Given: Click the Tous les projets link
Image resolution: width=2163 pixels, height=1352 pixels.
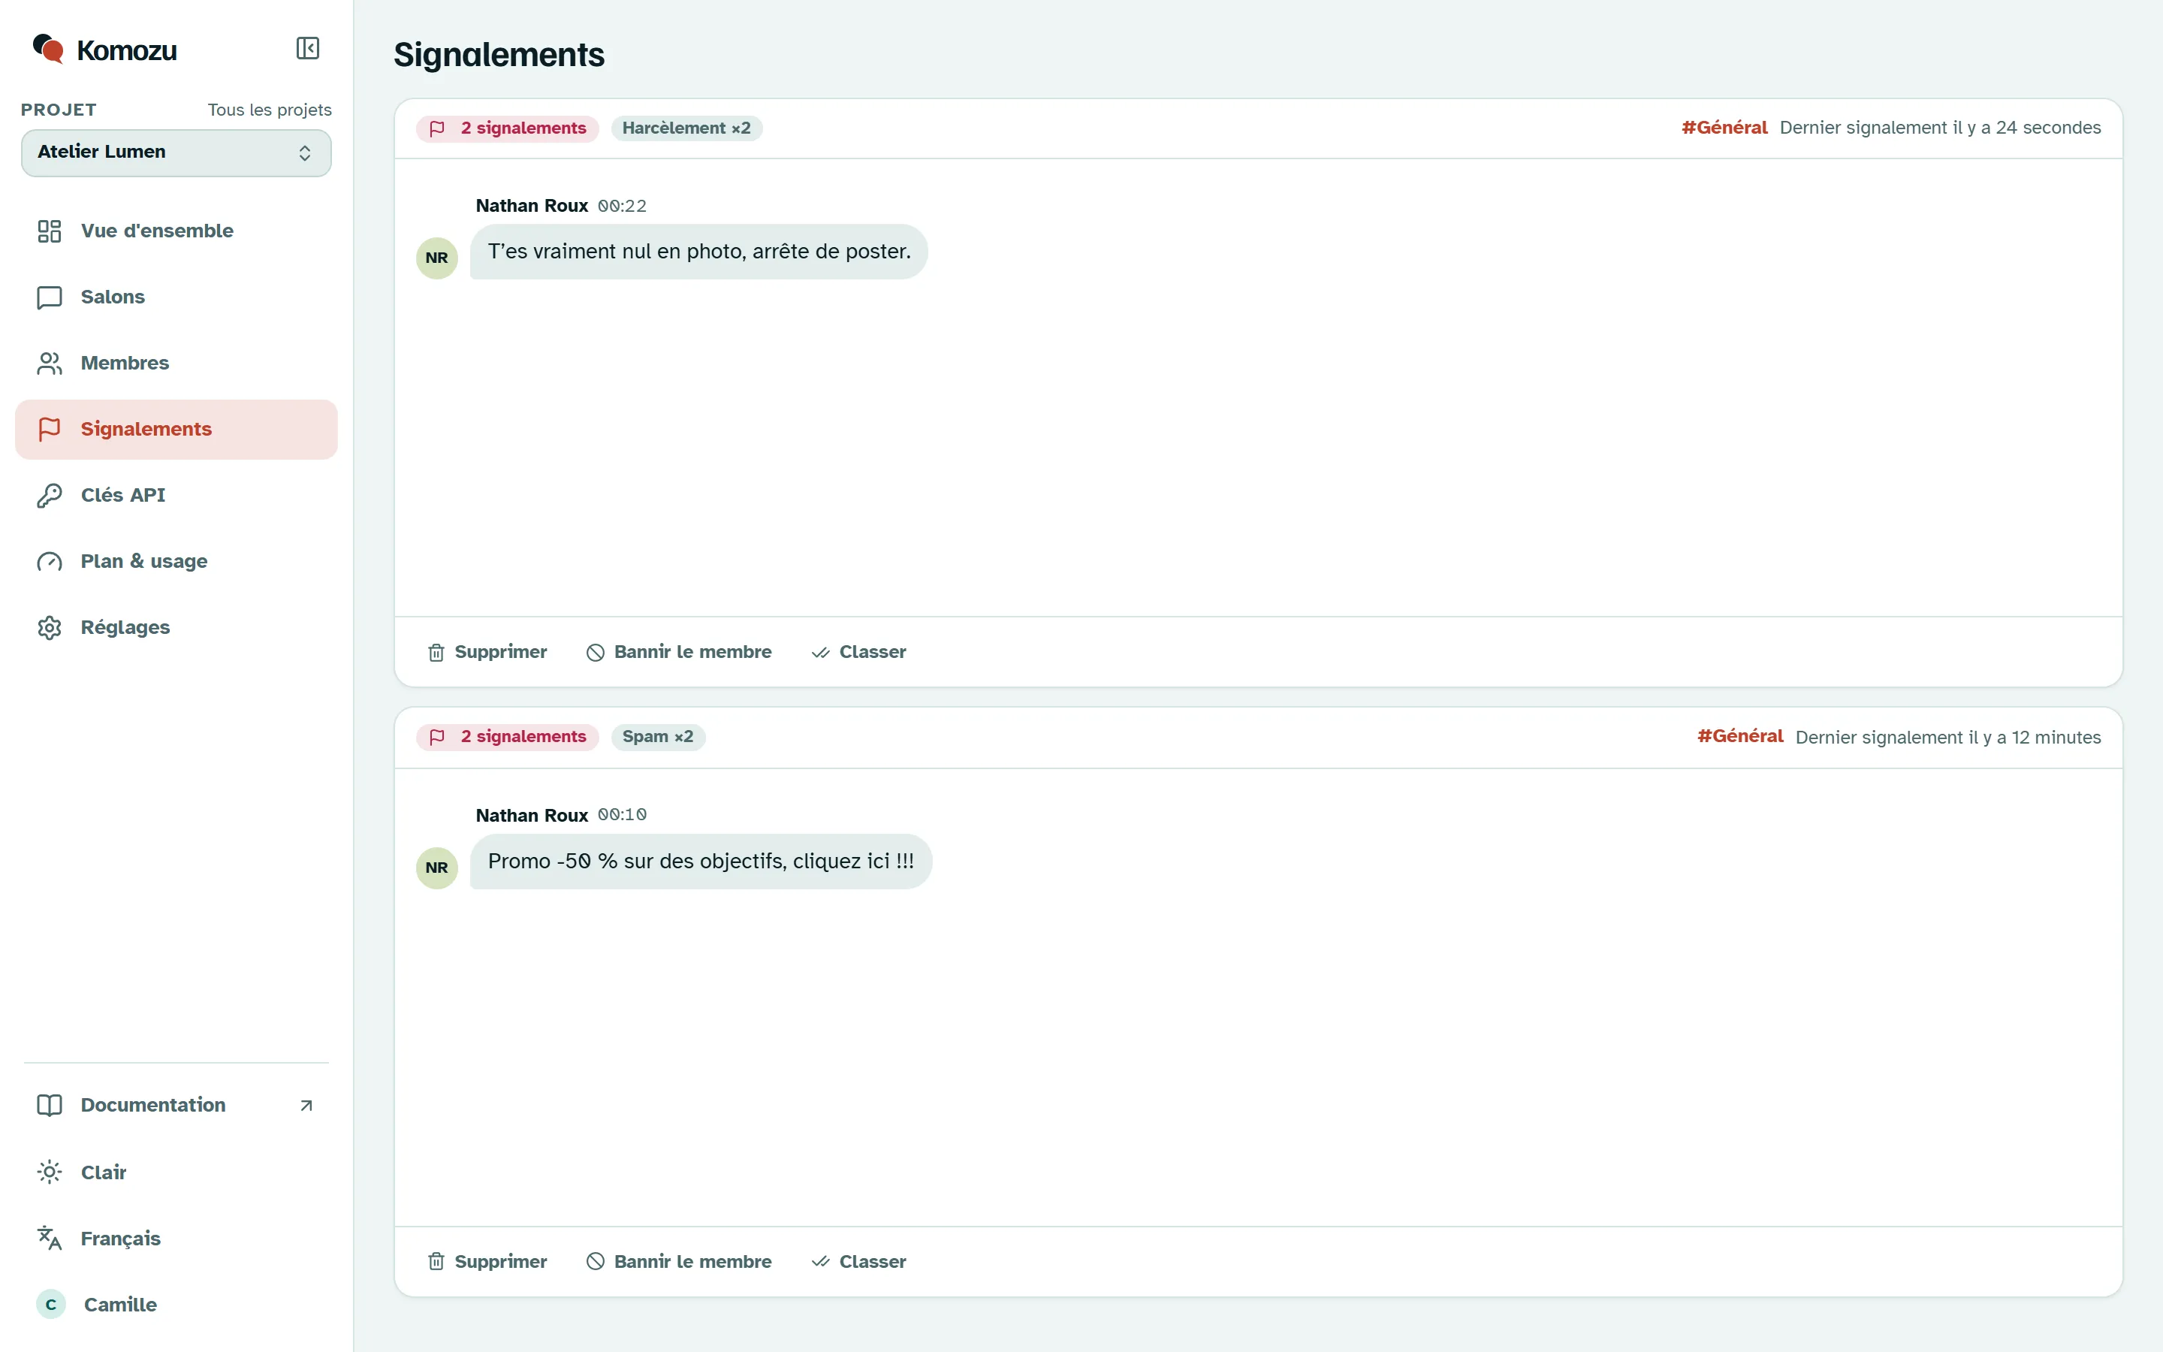Looking at the screenshot, I should 269,110.
